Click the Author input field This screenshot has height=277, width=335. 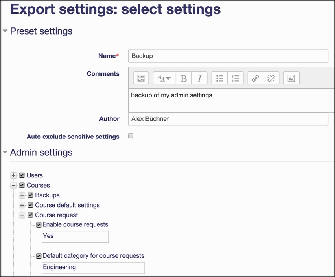pyautogui.click(x=228, y=119)
